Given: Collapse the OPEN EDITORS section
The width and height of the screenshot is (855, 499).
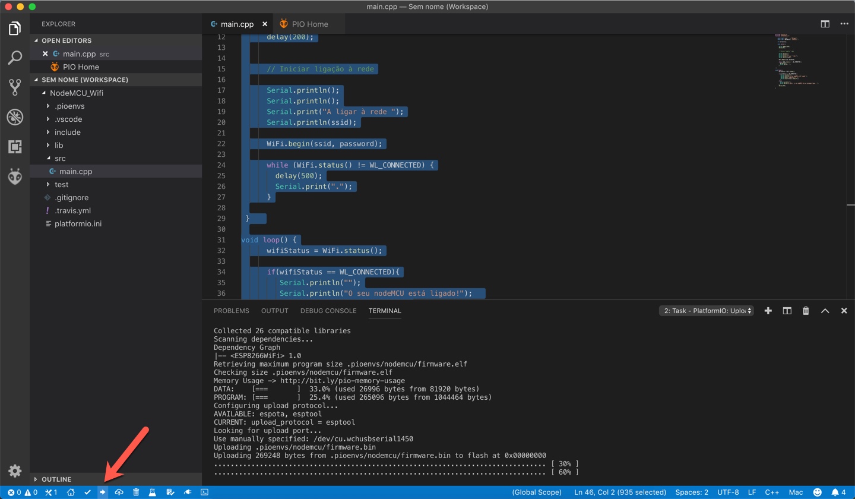Looking at the screenshot, I should tap(65, 40).
